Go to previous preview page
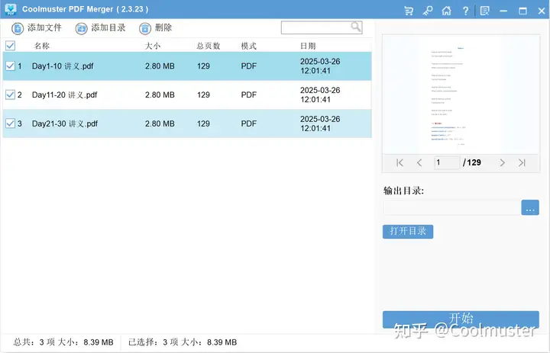 (419, 162)
